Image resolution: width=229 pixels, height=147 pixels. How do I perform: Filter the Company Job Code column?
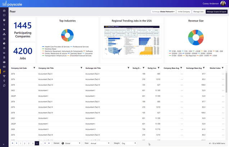click(34, 68)
